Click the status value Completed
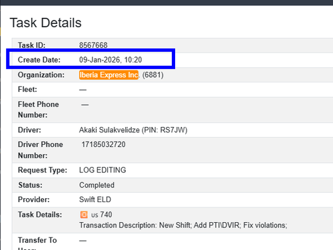Image resolution: width=333 pixels, height=250 pixels. tap(97, 185)
